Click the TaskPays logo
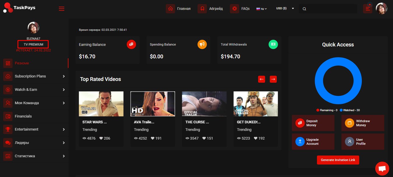Screen dimensions: 393x177 point(19,8)
